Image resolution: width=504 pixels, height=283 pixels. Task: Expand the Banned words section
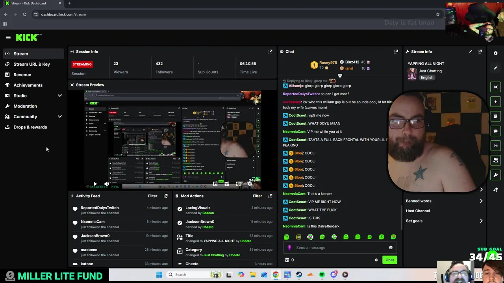(444, 201)
